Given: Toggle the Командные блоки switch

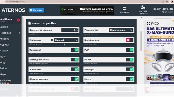Looking at the screenshot, I should pyautogui.click(x=74, y=60).
